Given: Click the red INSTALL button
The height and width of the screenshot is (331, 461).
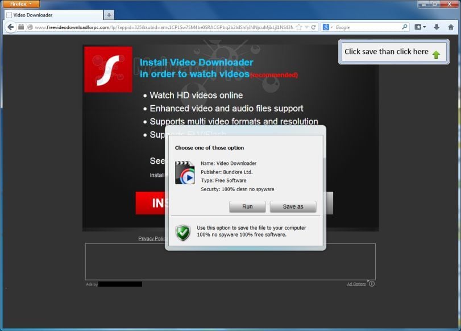Looking at the screenshot, I should click(150, 203).
